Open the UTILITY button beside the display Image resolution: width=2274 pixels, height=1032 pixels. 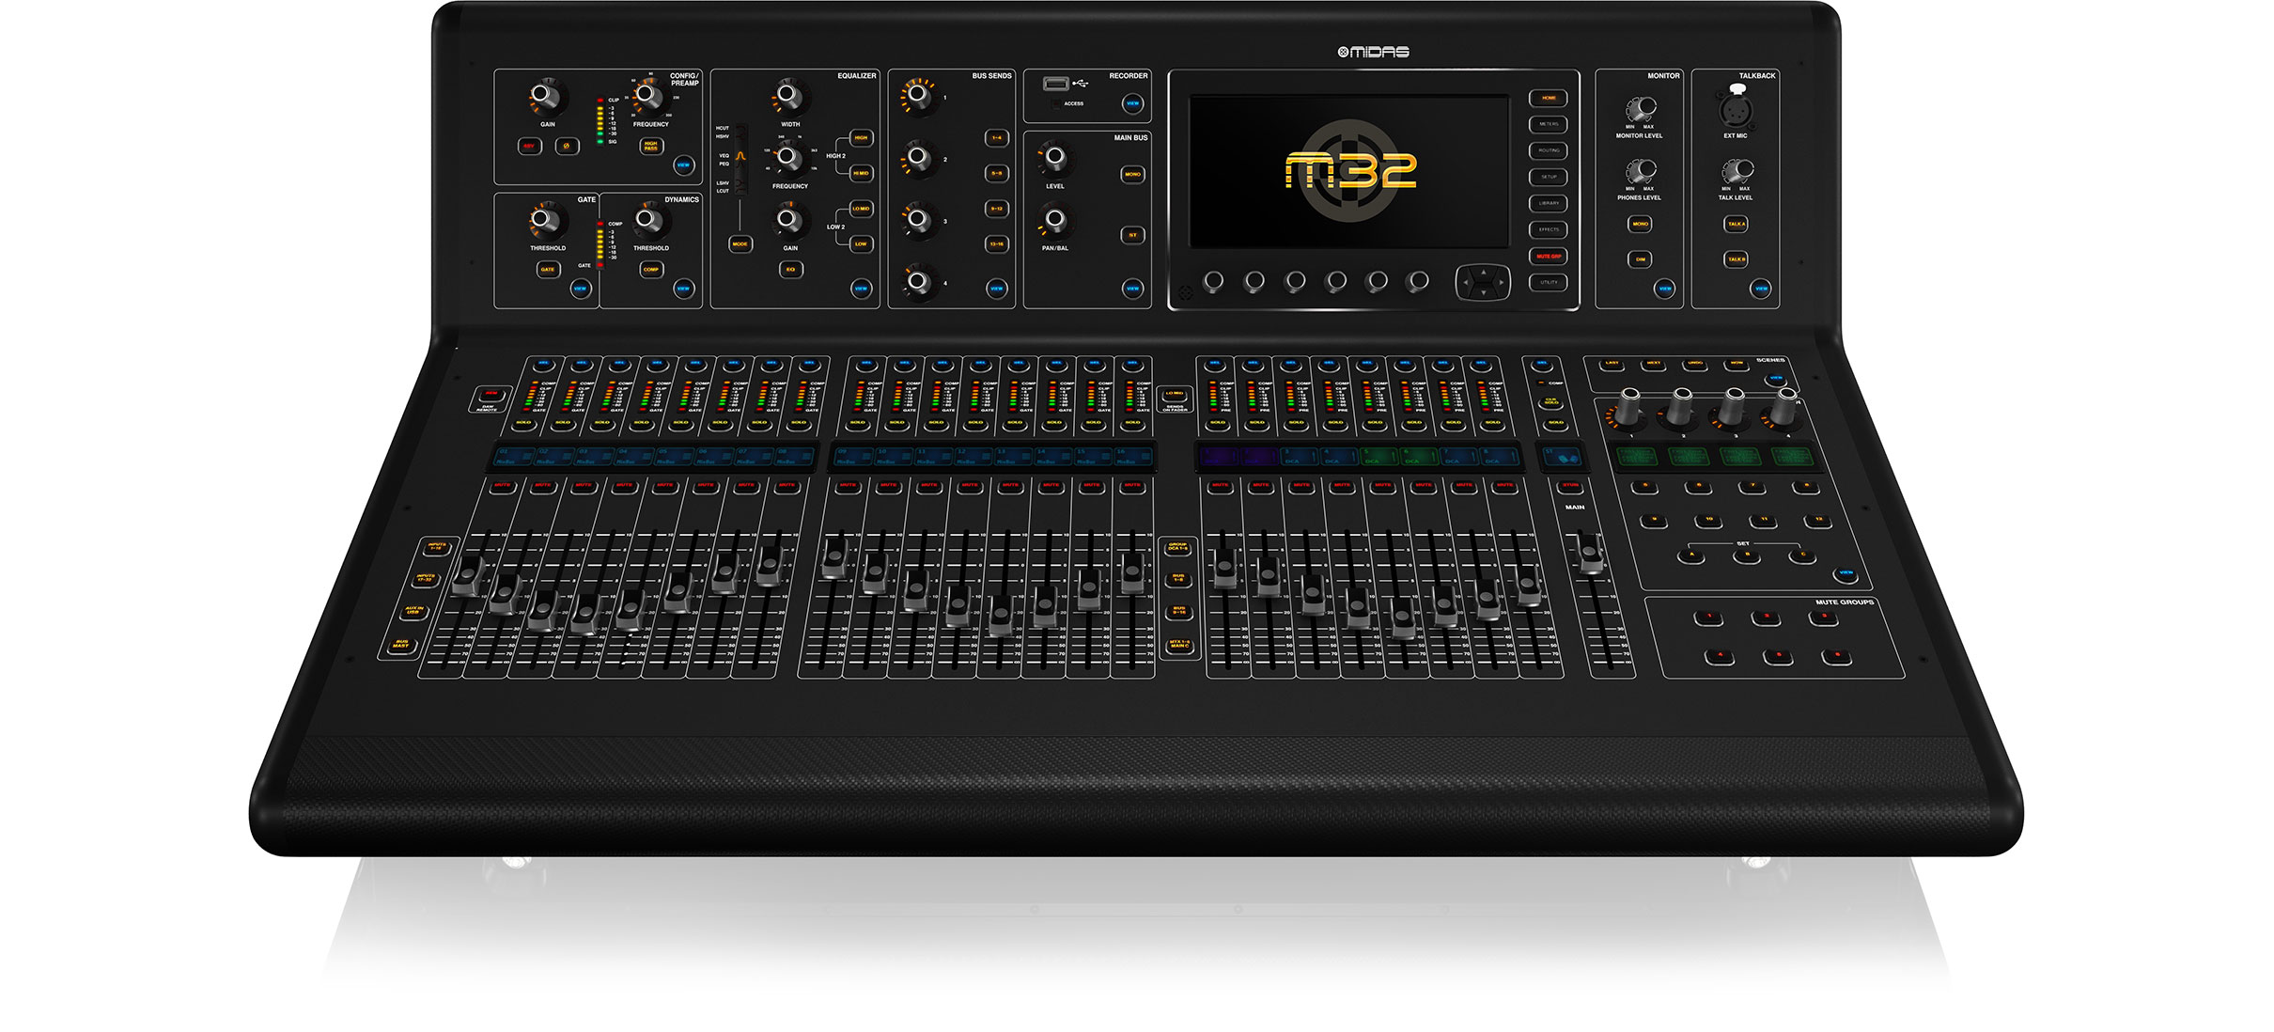1549,282
